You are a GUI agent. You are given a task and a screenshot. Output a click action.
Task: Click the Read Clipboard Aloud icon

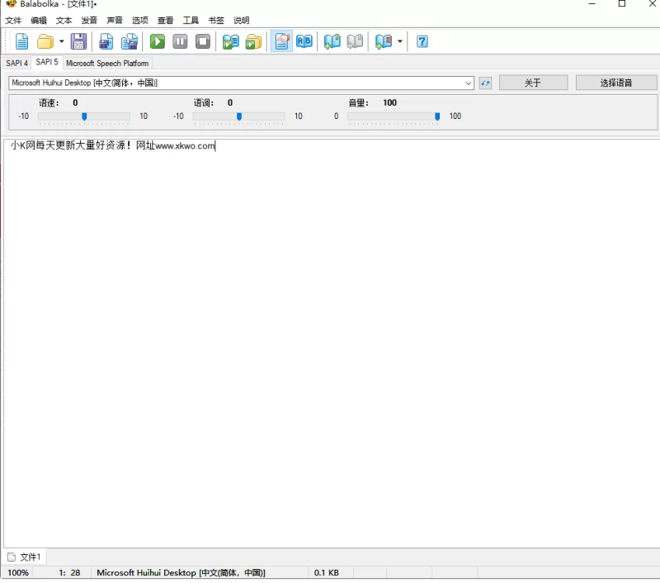231,41
